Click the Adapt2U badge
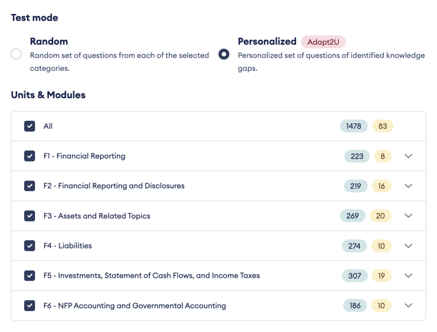The width and height of the screenshot is (437, 332). click(x=323, y=42)
